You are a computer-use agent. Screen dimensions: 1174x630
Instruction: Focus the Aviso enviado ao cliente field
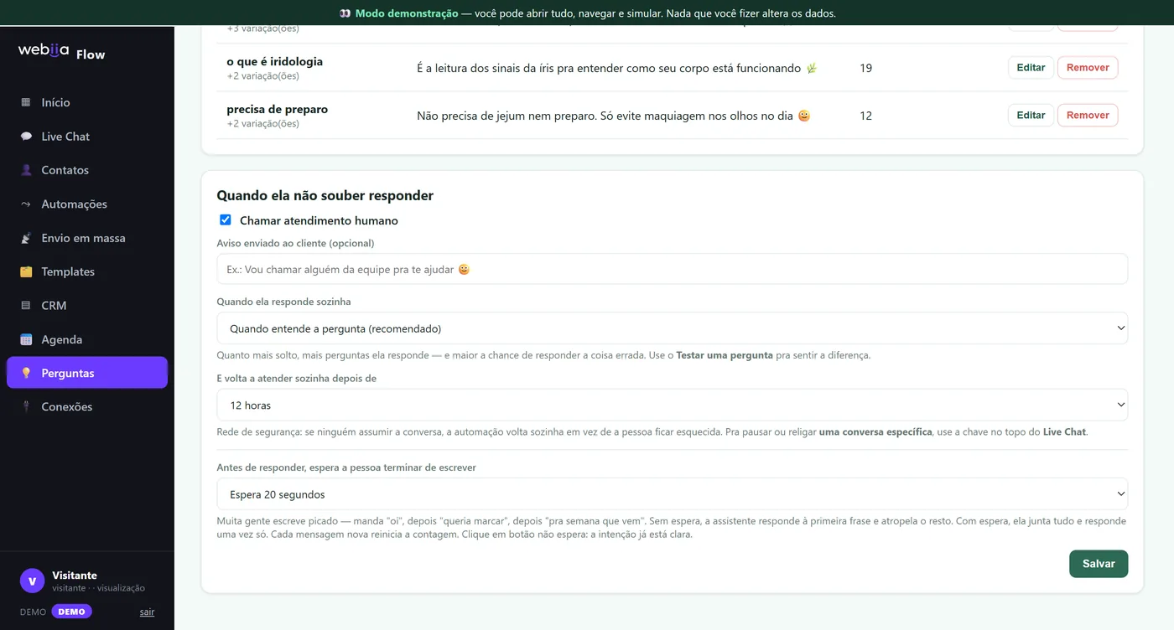pyautogui.click(x=672, y=270)
